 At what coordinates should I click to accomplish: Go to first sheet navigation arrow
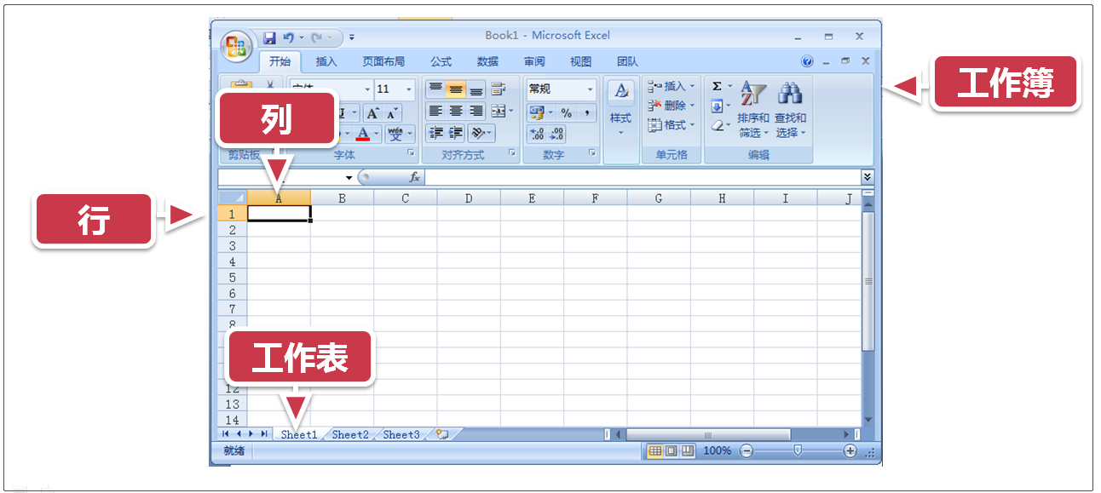(226, 433)
